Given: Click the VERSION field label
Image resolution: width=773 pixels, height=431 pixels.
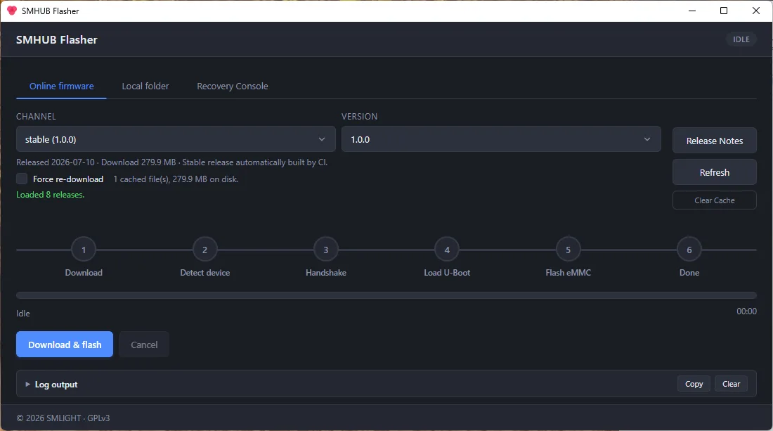Looking at the screenshot, I should 359,117.
